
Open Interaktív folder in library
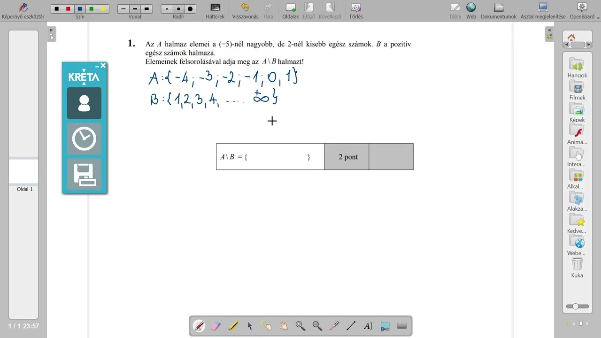pos(577,156)
